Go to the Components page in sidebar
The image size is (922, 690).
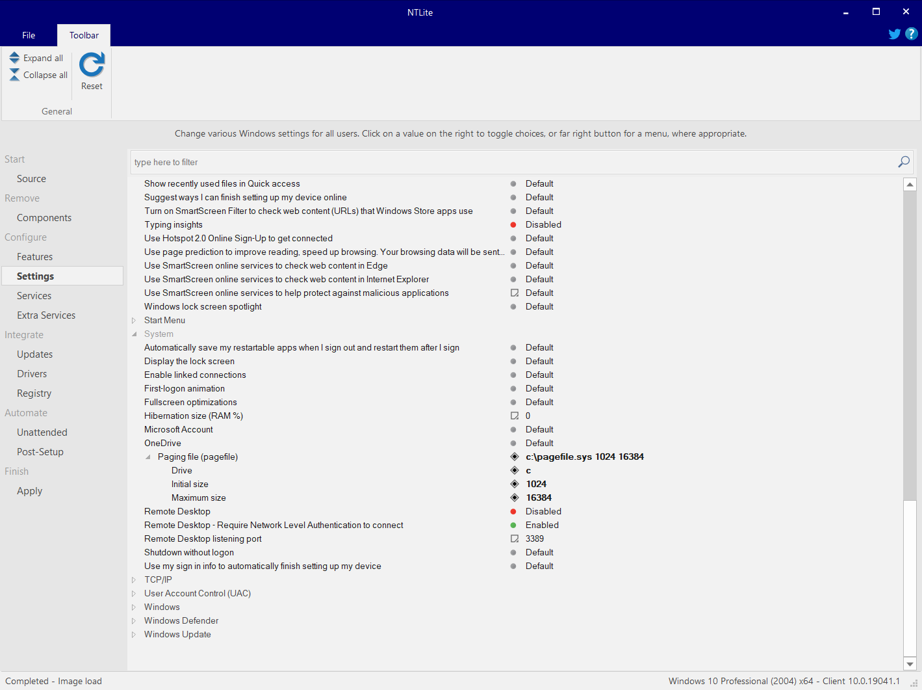point(44,218)
